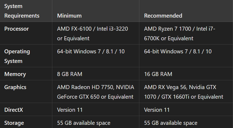Click the "Storage" row label
Screen dimensions: 233x128
[x=14, y=123]
